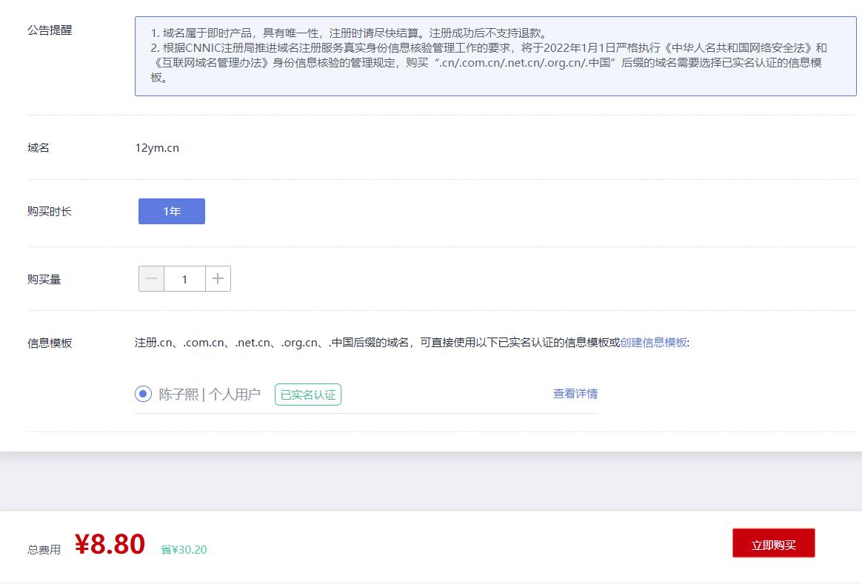Click the plus button to increase quantity
The image size is (862, 584).
218,279
